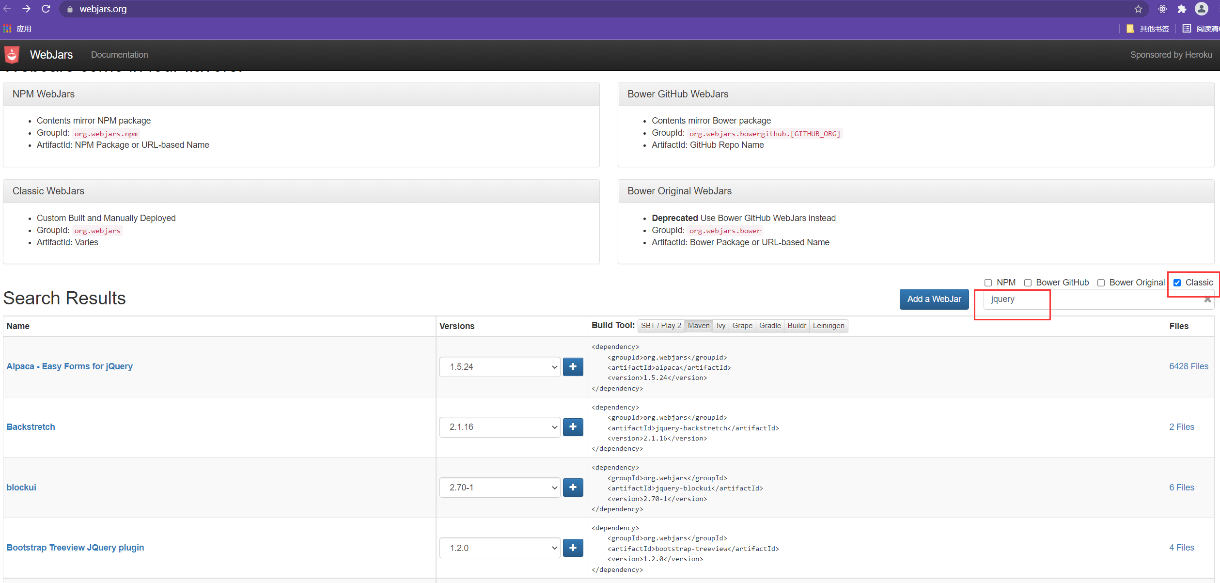View the 2 Files link for Backstretch
This screenshot has height=583, width=1220.
(x=1182, y=427)
